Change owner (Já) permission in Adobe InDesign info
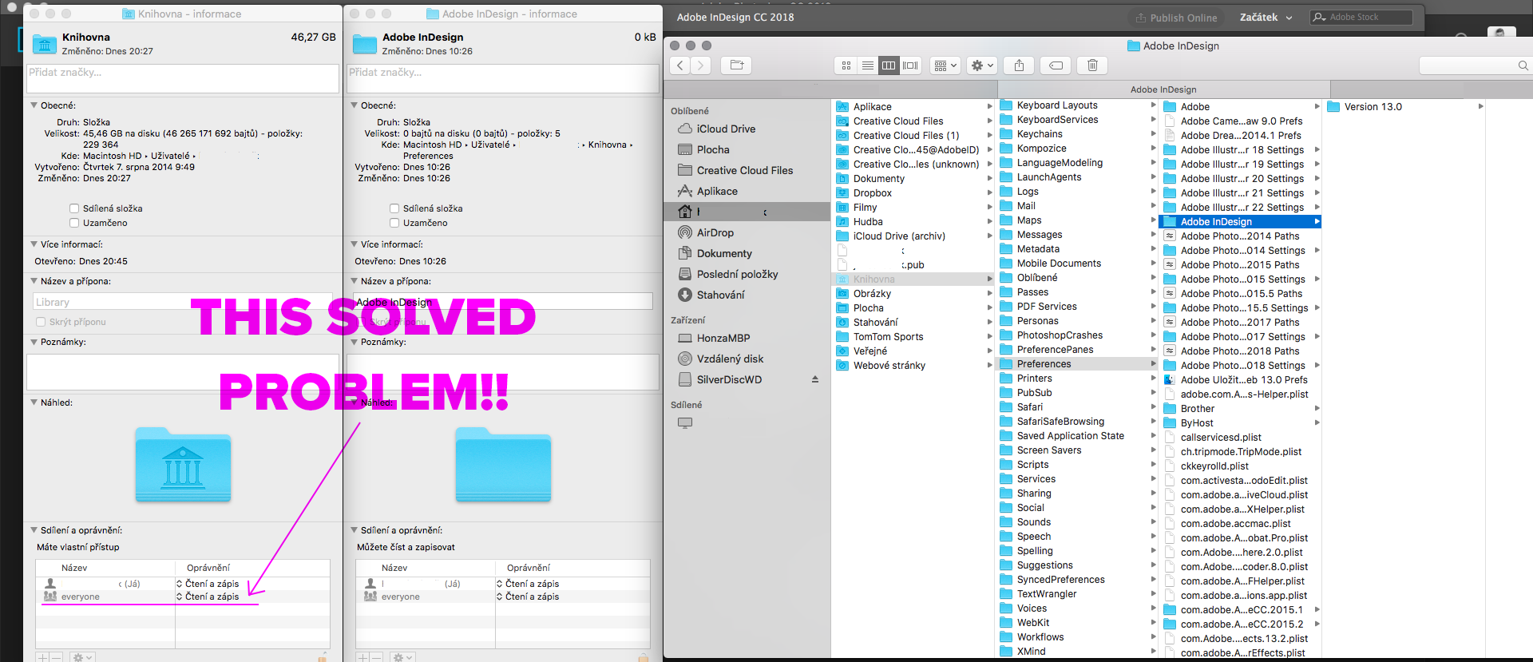Image resolution: width=1533 pixels, height=662 pixels. [x=528, y=584]
